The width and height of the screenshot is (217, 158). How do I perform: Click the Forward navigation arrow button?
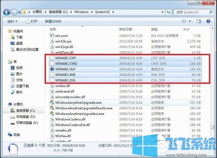click(x=14, y=12)
